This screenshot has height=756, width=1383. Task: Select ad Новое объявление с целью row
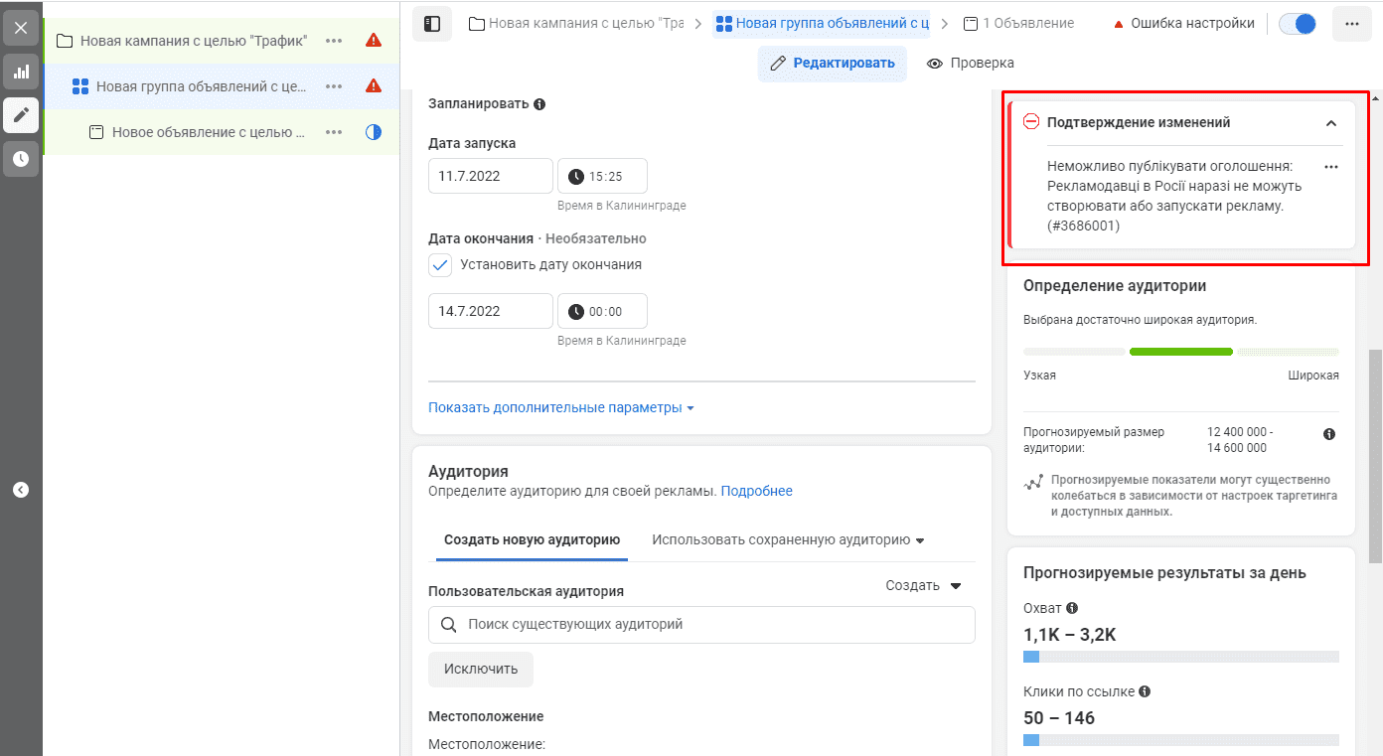click(209, 132)
